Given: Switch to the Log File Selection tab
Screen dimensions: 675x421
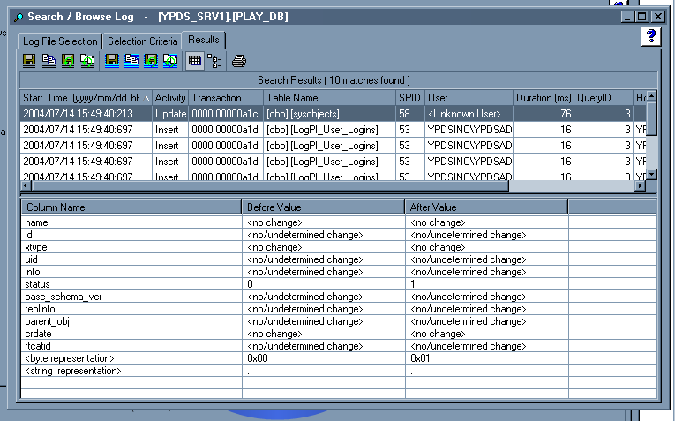Looking at the screenshot, I should point(60,41).
